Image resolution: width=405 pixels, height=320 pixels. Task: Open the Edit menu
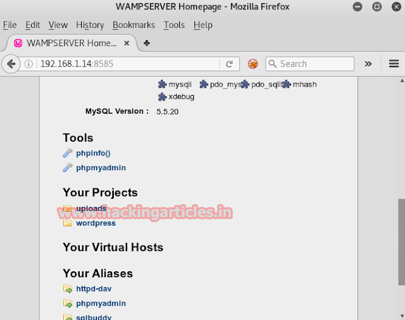pos(32,25)
